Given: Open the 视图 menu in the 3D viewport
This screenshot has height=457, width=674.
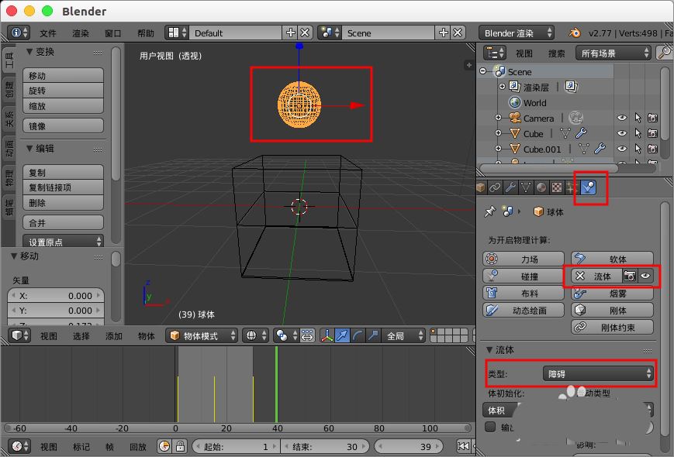Looking at the screenshot, I should (x=48, y=335).
